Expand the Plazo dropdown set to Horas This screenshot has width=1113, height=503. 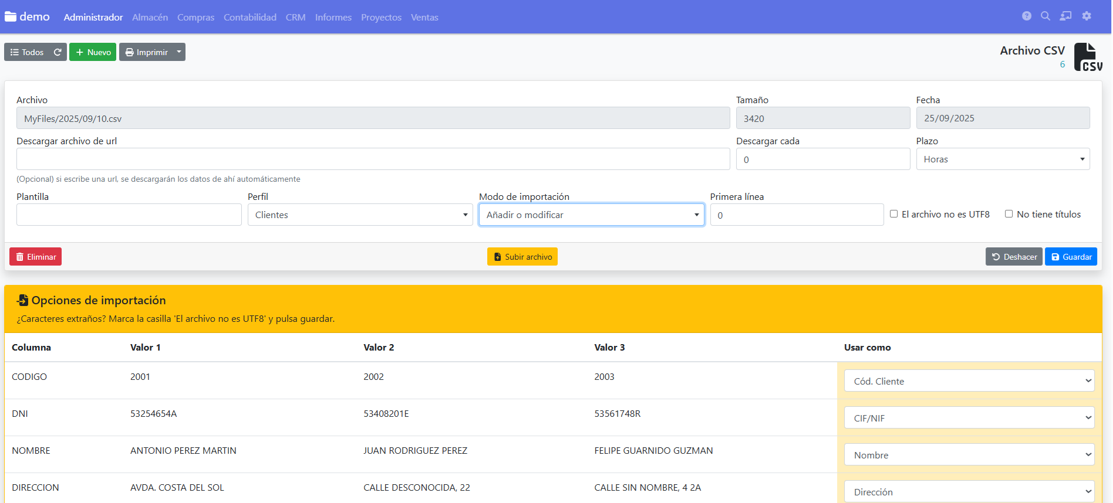click(x=1002, y=159)
